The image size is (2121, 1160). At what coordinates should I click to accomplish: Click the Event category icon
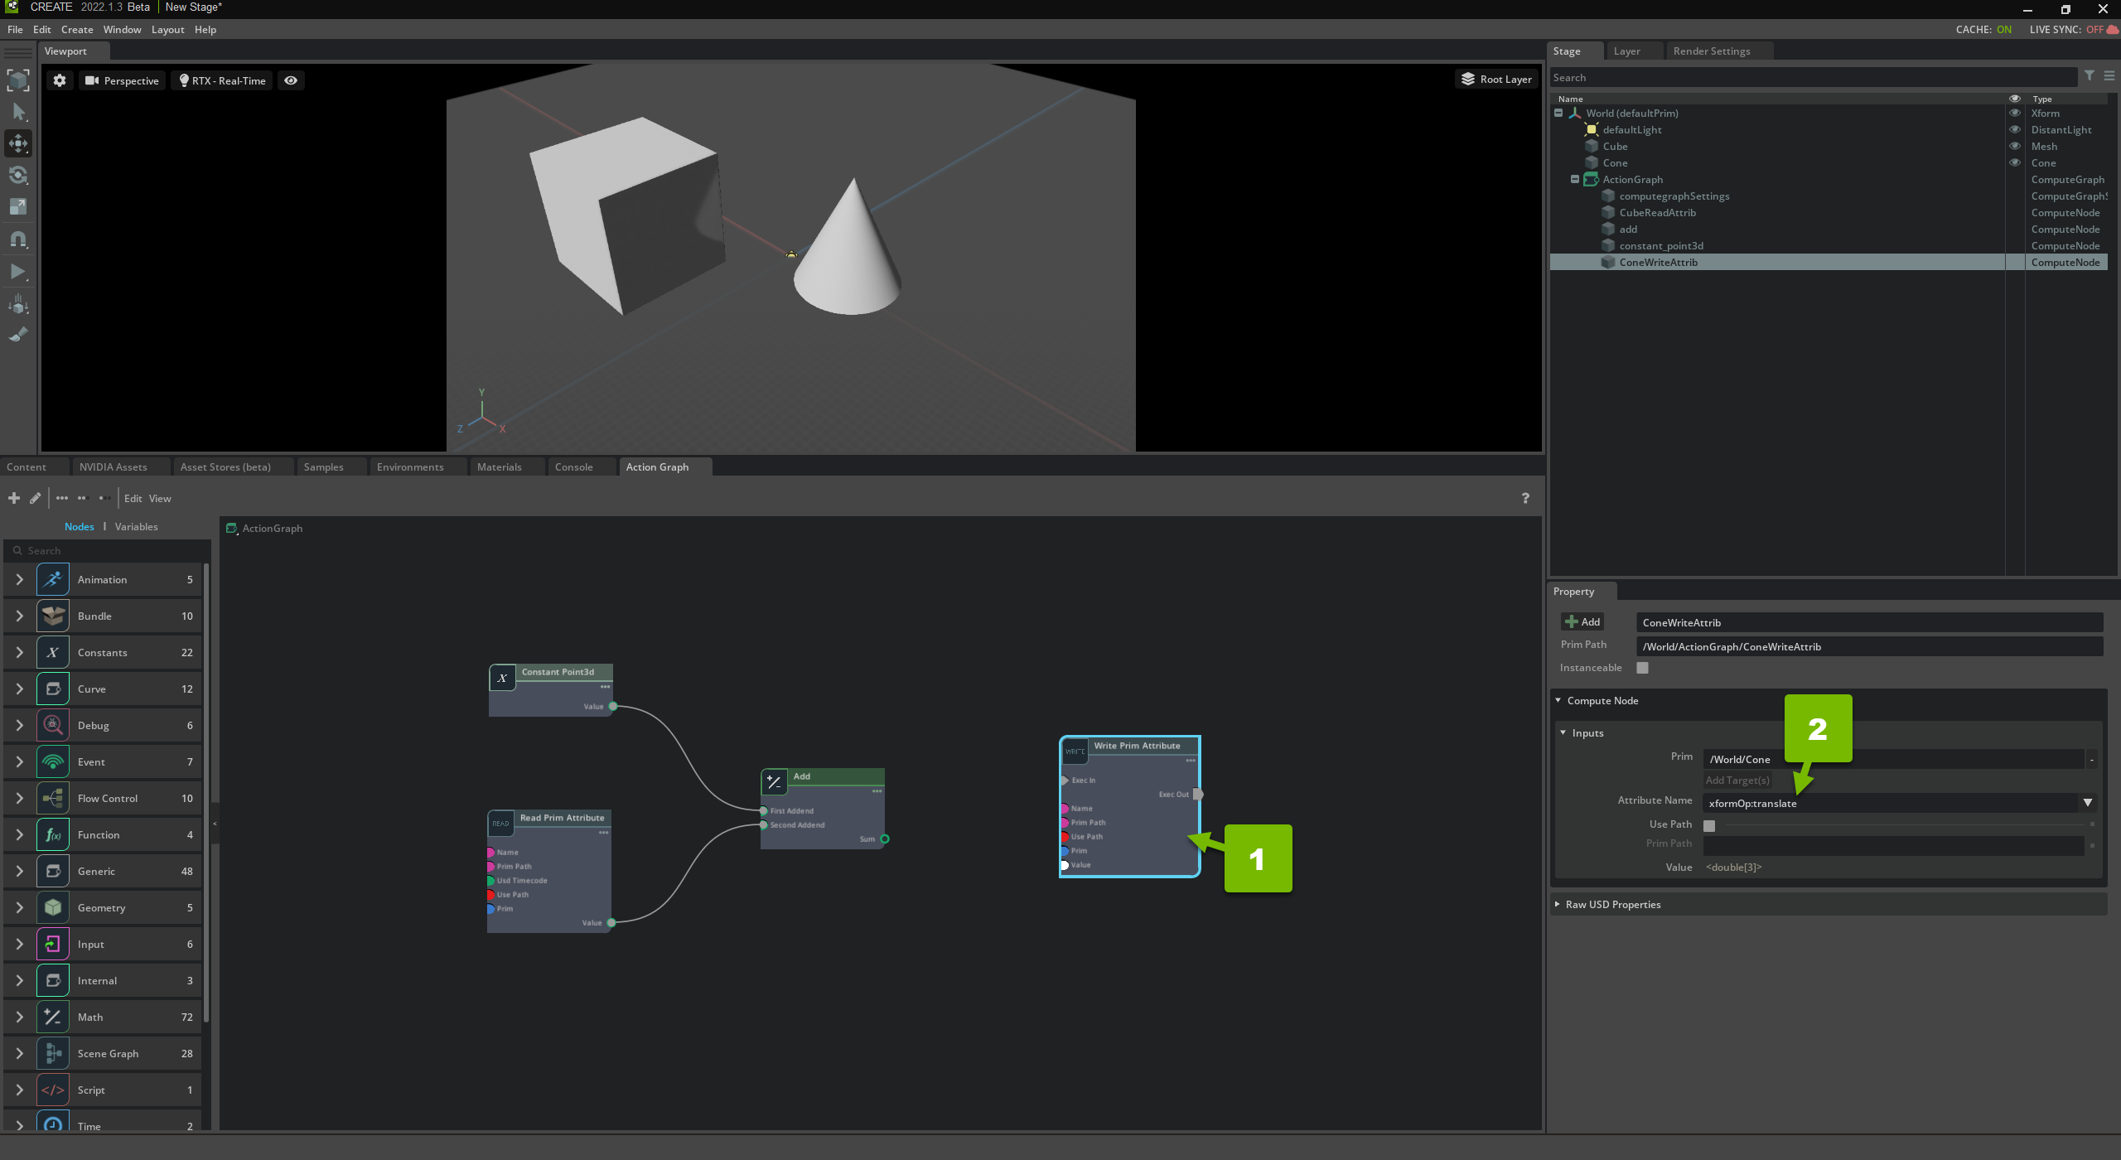pyautogui.click(x=53, y=762)
